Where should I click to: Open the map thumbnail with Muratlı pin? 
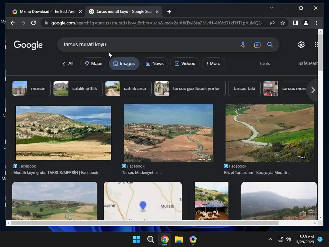click(143, 201)
